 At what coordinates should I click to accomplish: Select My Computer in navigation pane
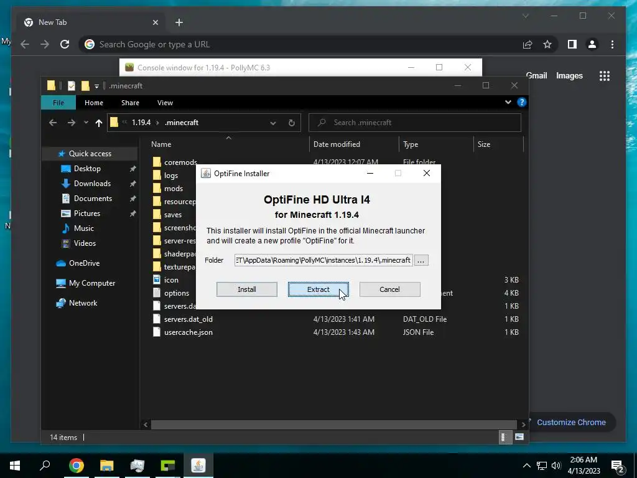point(92,283)
